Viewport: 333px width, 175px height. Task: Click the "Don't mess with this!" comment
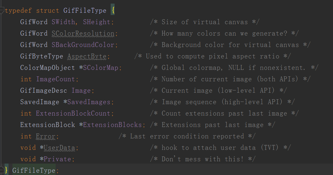point(203,159)
